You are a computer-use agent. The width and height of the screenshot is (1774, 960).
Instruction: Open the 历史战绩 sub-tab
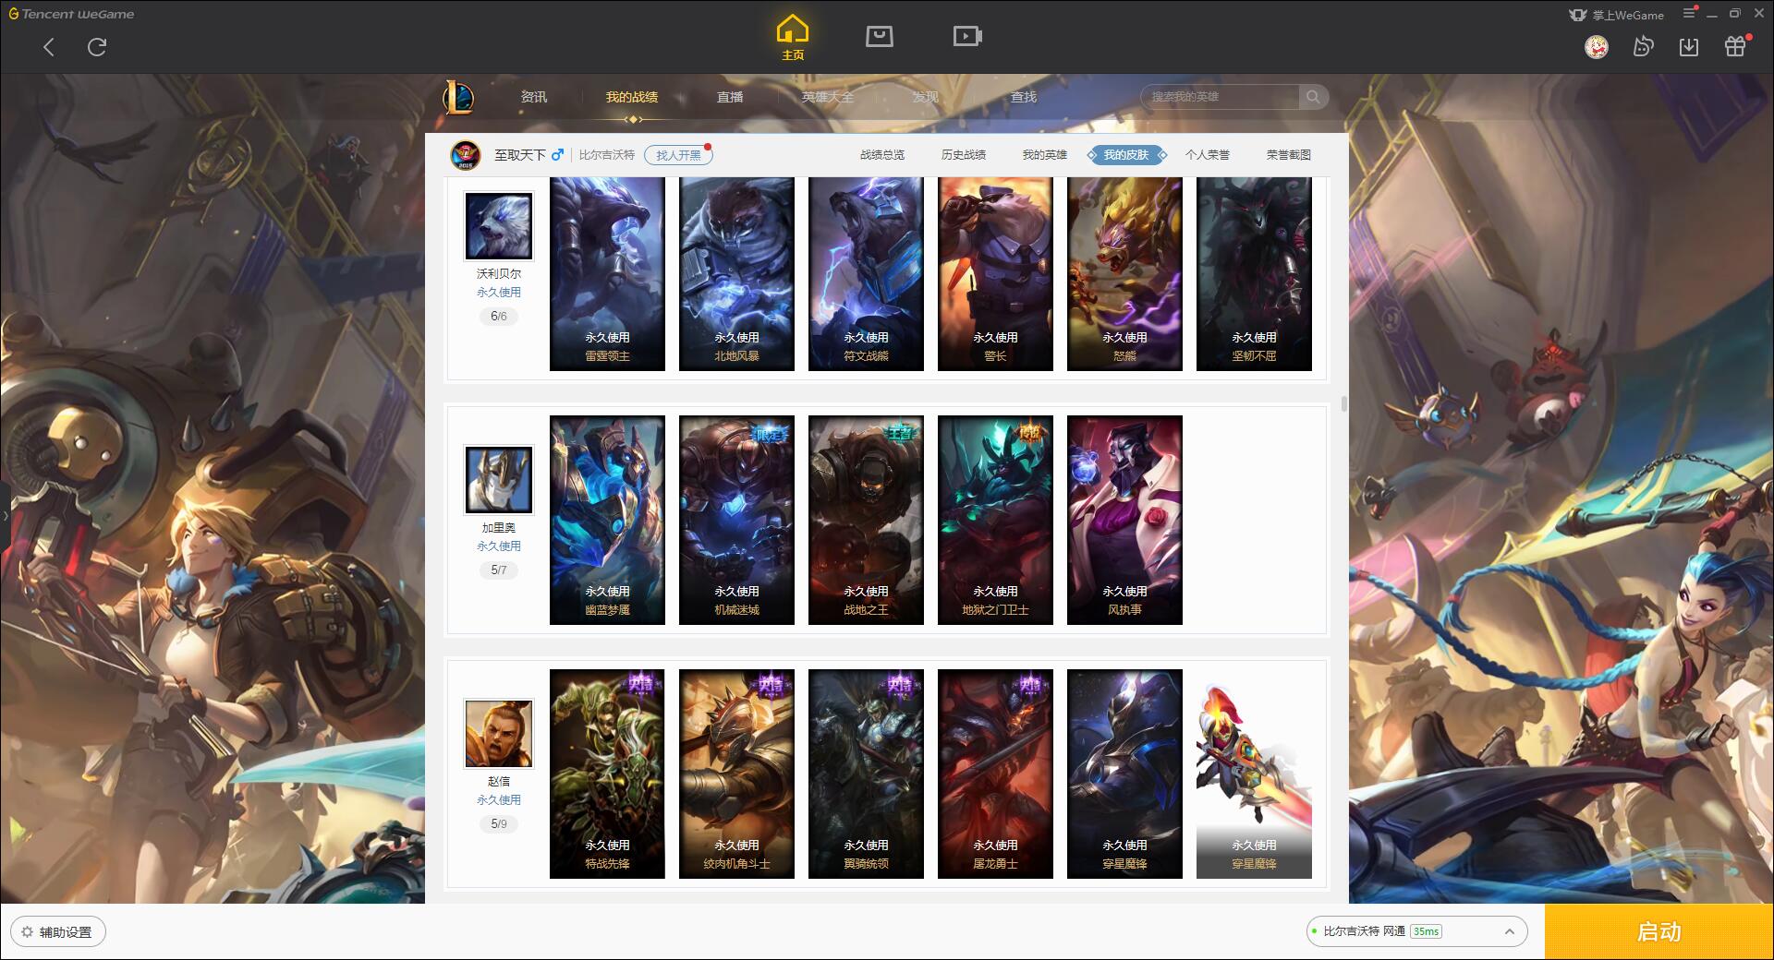(x=964, y=155)
